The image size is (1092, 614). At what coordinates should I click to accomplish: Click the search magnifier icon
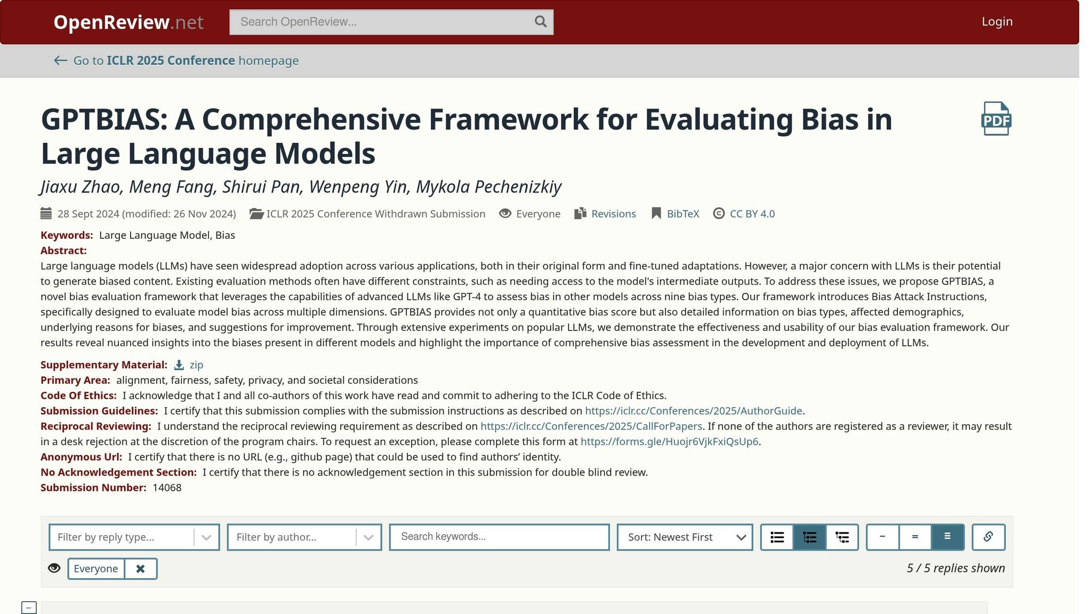coord(540,22)
